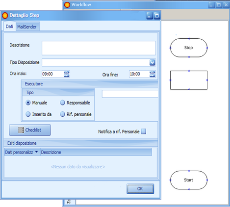Click the Esecutore group header
The image size is (230, 207).
[x=90, y=84]
